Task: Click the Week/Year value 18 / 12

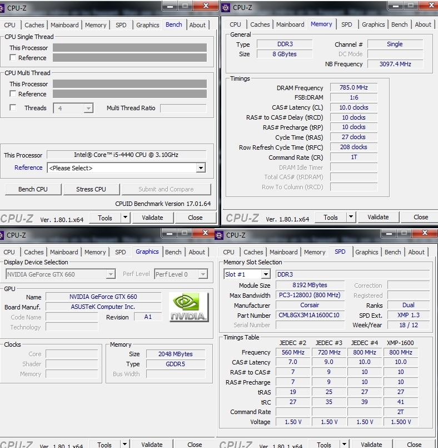Action: click(409, 325)
